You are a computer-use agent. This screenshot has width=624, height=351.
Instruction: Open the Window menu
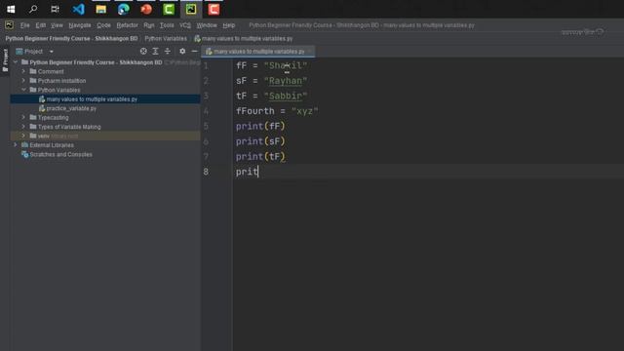pos(207,25)
